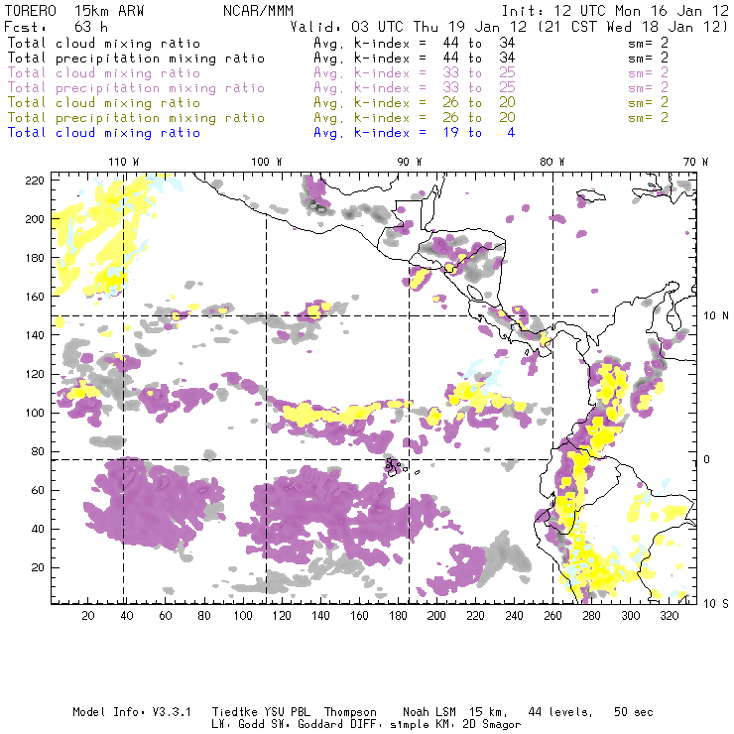Click black 'Total precipitation mixing ratio' legend row

[x=337, y=59]
